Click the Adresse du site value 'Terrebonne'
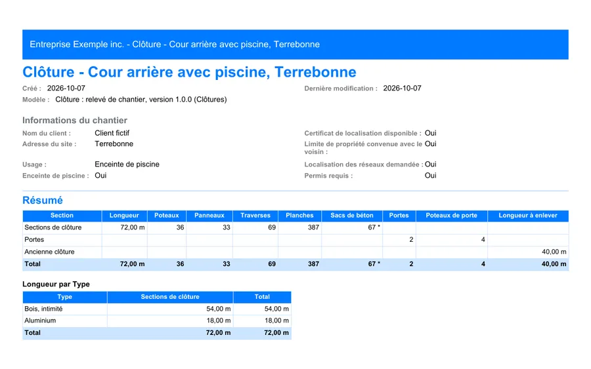The width and height of the screenshot is (591, 369). point(114,144)
